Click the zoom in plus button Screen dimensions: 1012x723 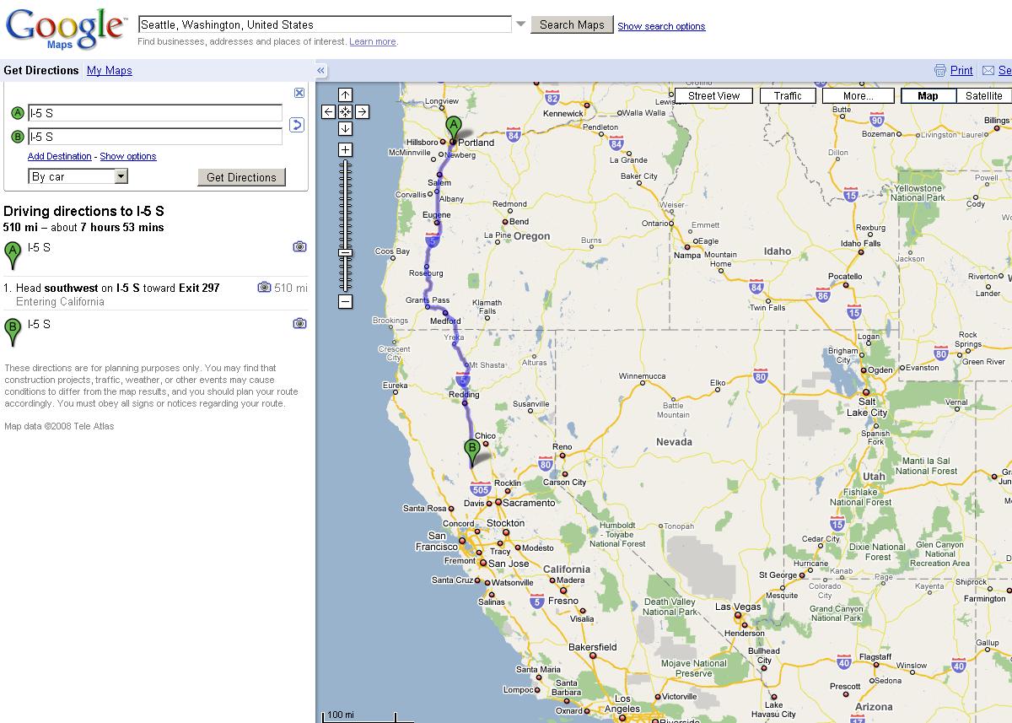pyautogui.click(x=345, y=149)
